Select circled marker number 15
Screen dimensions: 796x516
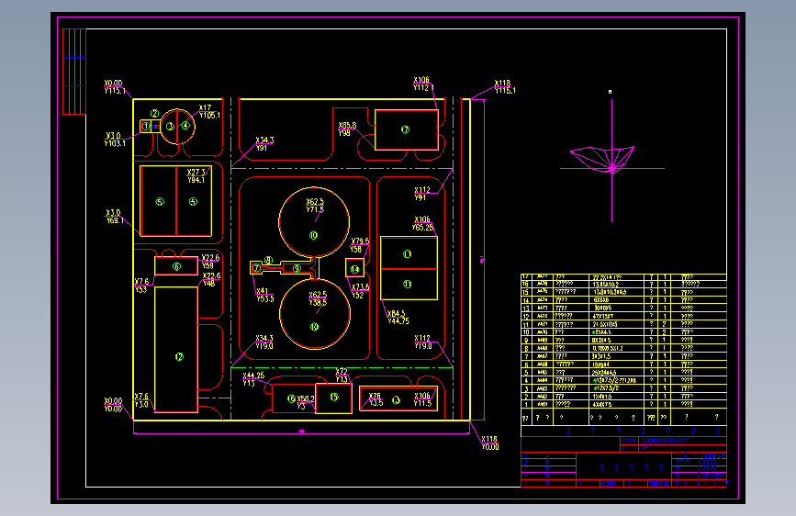tap(334, 398)
